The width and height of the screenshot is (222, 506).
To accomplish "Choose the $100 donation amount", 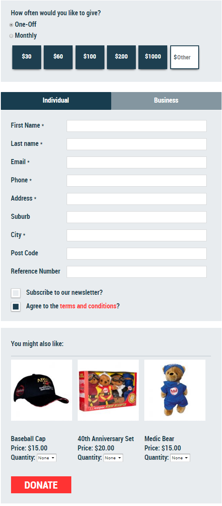I will (x=90, y=57).
